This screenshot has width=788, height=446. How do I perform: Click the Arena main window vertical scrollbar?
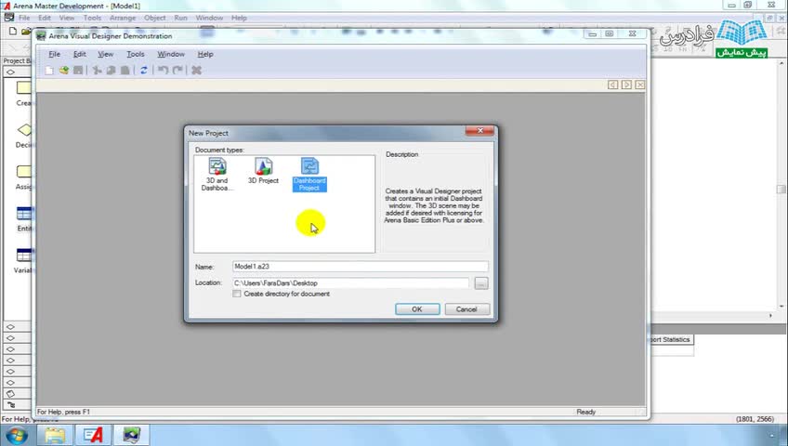(781, 189)
